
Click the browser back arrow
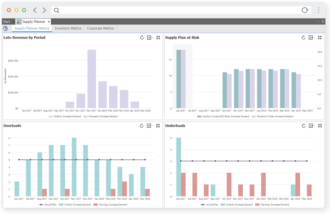[x=35, y=10]
